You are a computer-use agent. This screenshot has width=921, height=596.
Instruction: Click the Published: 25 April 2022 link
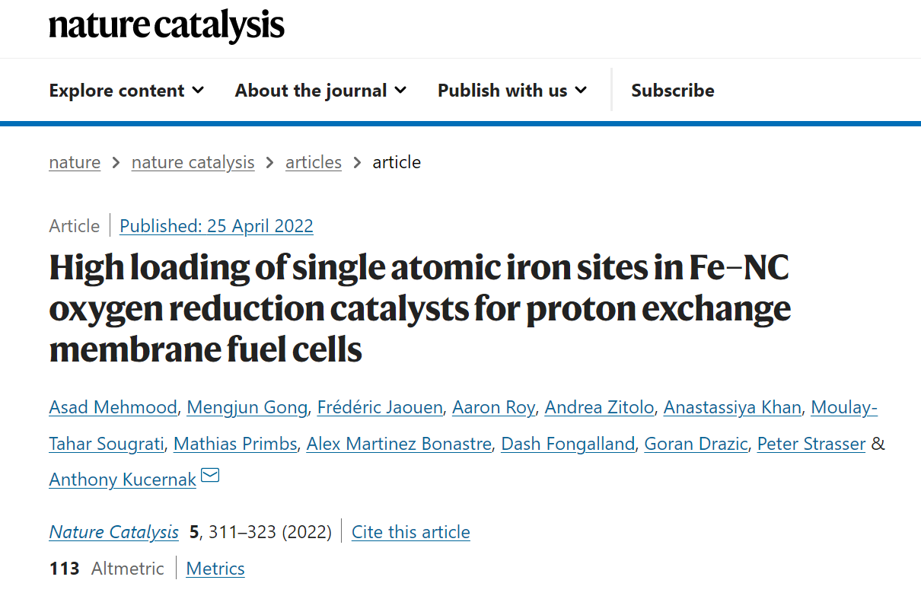click(x=216, y=226)
